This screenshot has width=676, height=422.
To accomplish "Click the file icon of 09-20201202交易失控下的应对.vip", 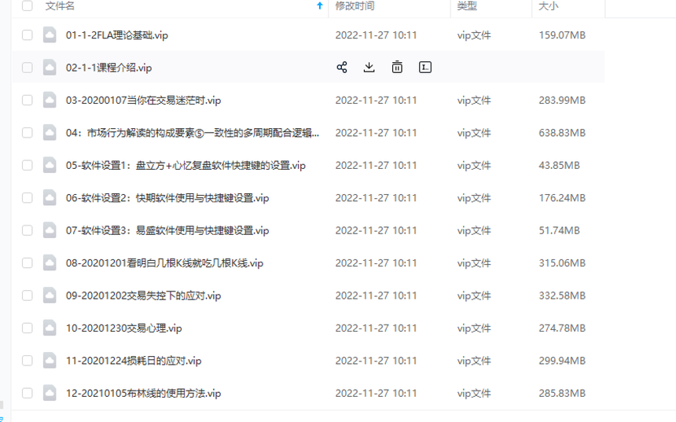I will (x=50, y=295).
